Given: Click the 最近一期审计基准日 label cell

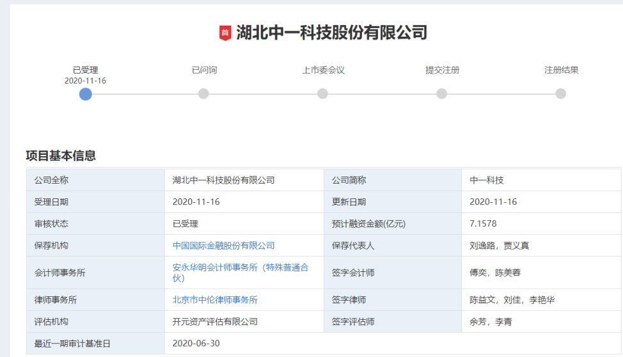Looking at the screenshot, I should [95, 344].
